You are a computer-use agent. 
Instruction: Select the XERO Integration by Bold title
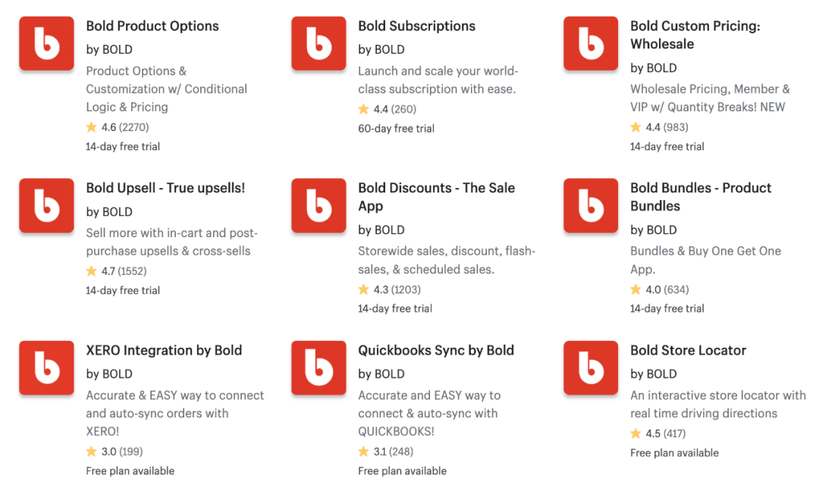pyautogui.click(x=164, y=350)
